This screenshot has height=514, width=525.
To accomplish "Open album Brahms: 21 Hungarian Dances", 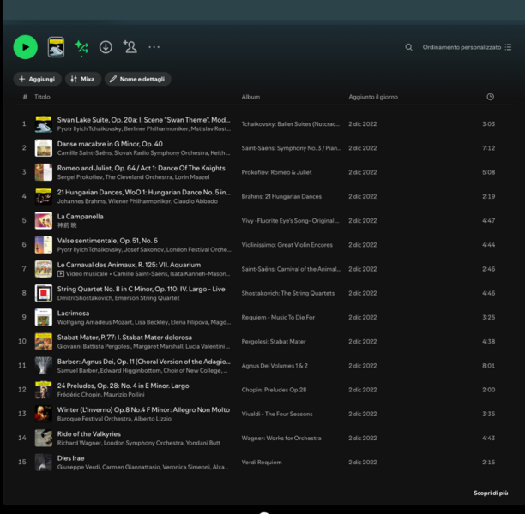I will pos(281,196).
